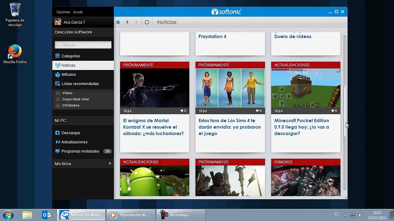This screenshot has width=394, height=221.
Task: Click the Listas recomendadas icon
Action: (58, 83)
